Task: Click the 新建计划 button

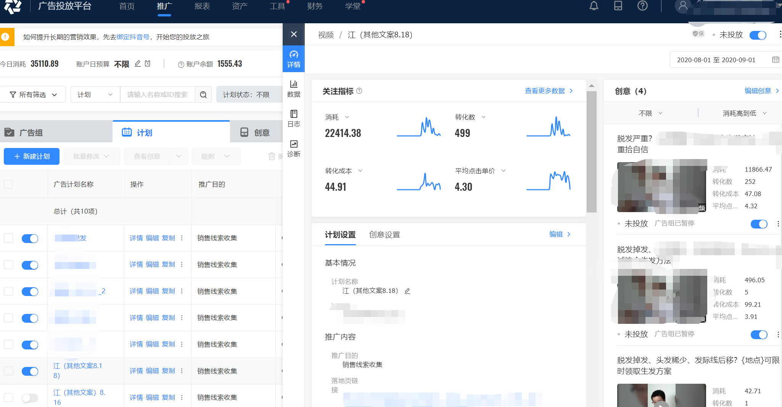Action: pos(31,156)
